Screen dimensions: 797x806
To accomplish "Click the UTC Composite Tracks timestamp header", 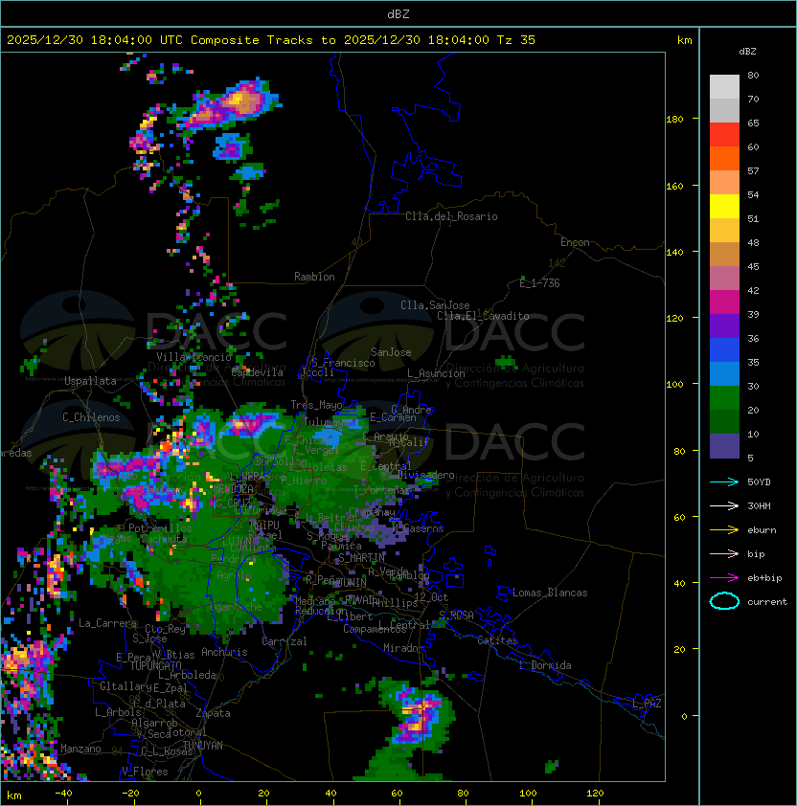I will [x=271, y=40].
